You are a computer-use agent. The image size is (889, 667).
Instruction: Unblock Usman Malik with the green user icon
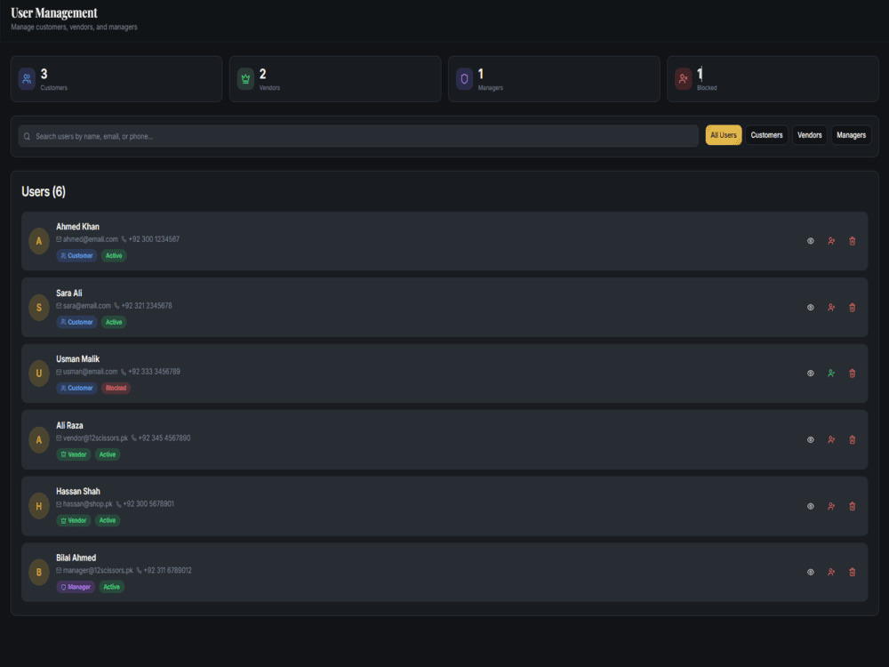831,374
